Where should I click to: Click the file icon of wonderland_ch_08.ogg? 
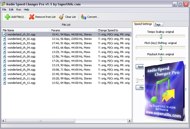(x=5, y=65)
